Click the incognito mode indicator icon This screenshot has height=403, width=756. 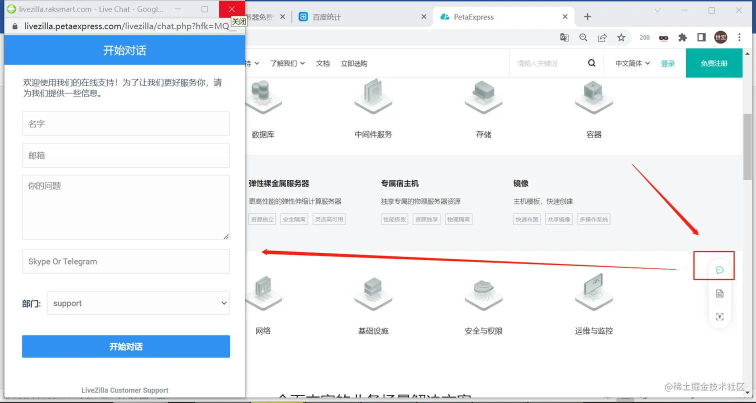[662, 37]
